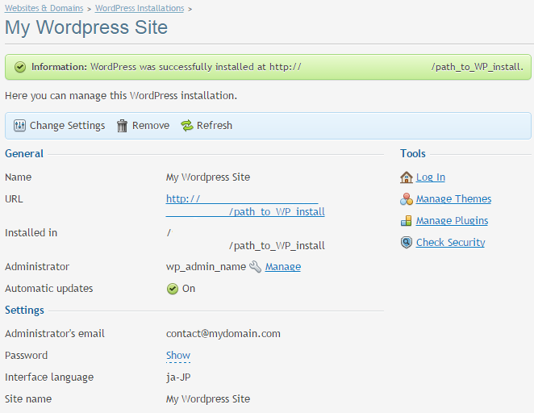Select Remove to delete the installation
This screenshot has height=413, width=534.
pyautogui.click(x=143, y=126)
